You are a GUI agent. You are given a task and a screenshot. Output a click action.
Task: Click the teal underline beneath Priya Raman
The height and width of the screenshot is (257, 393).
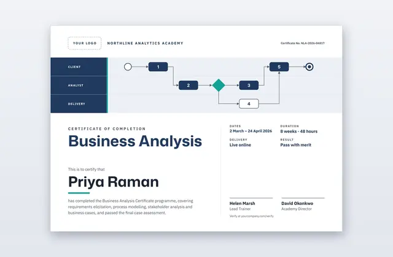tap(79, 193)
